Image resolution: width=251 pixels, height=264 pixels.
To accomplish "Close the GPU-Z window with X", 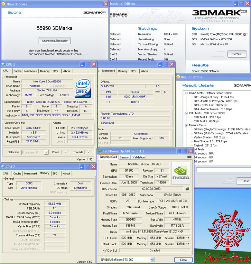I will pyautogui.click(x=191, y=151).
